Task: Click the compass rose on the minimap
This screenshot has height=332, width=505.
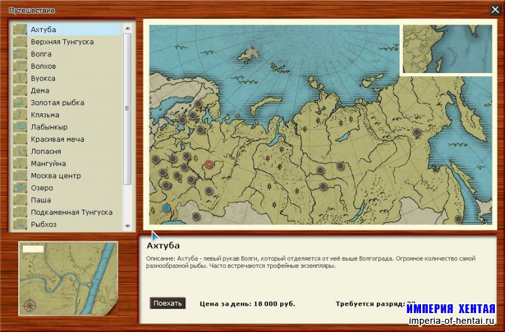Action: point(30,307)
